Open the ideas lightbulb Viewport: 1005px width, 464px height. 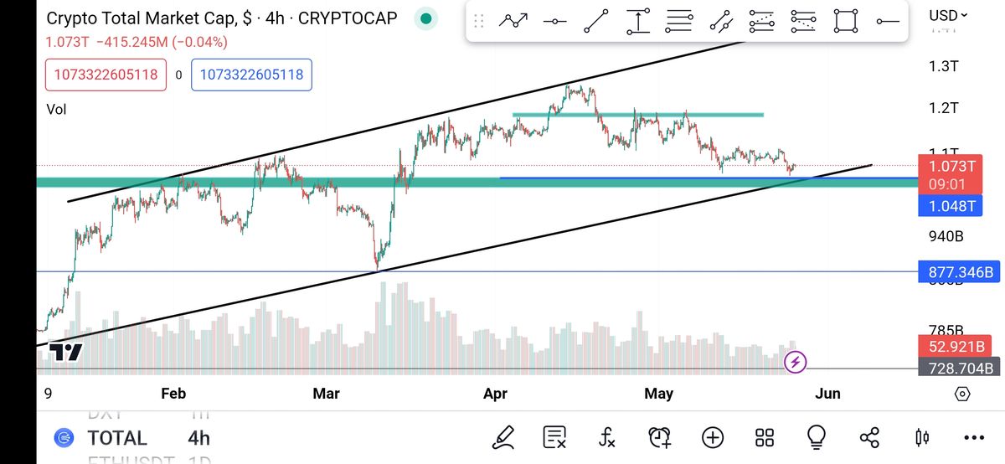pos(817,437)
